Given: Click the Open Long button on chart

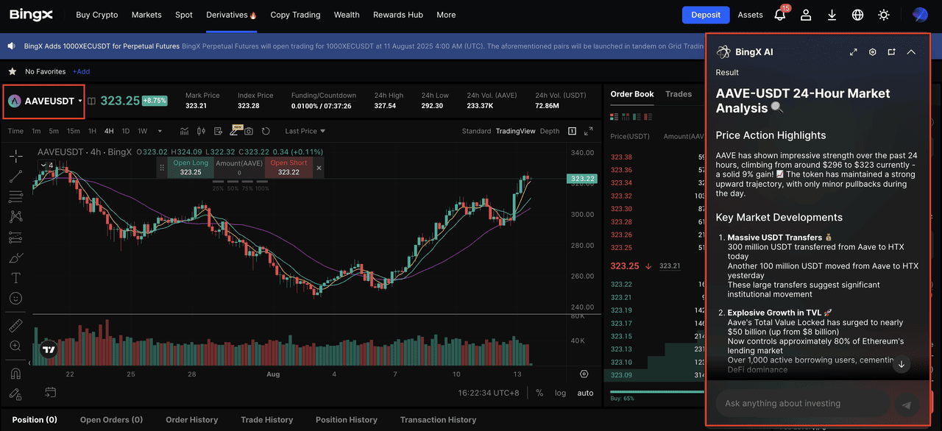Looking at the screenshot, I should tap(191, 168).
